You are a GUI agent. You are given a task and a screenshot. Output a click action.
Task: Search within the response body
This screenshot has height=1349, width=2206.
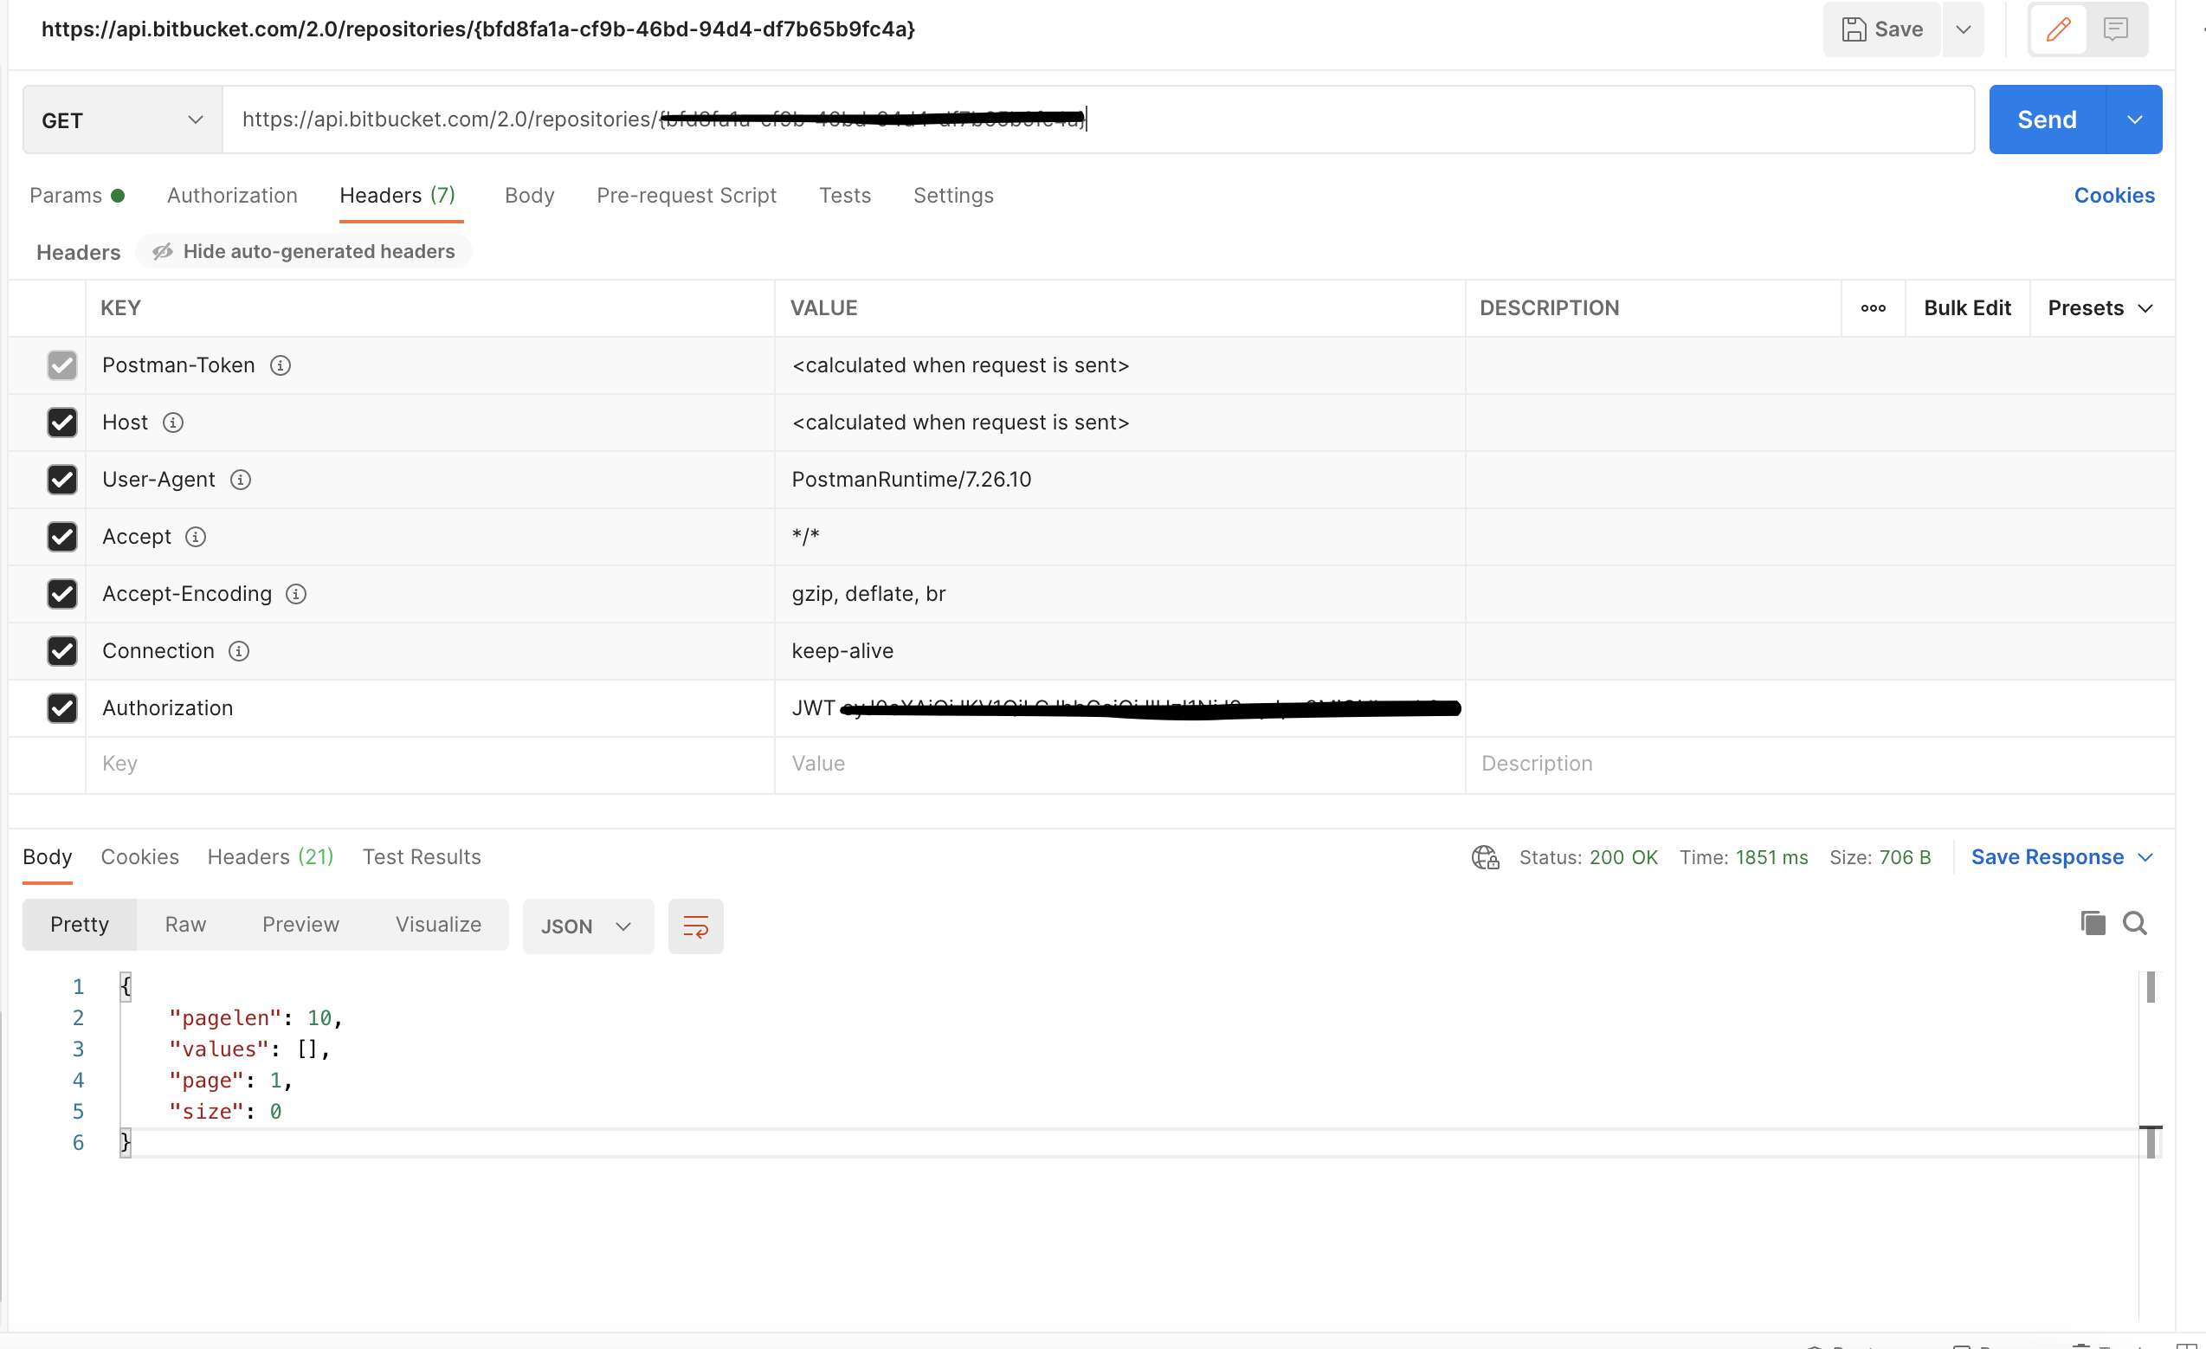[2134, 923]
